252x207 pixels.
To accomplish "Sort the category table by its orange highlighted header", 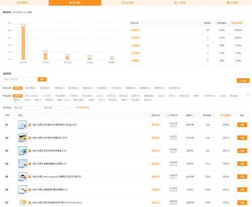I will [237, 23].
